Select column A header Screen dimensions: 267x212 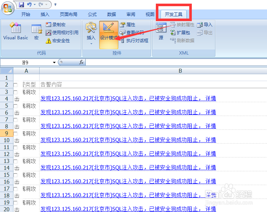27,71
